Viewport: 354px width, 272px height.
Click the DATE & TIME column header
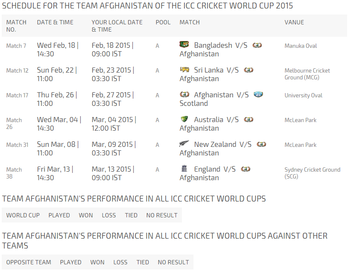(55, 22)
